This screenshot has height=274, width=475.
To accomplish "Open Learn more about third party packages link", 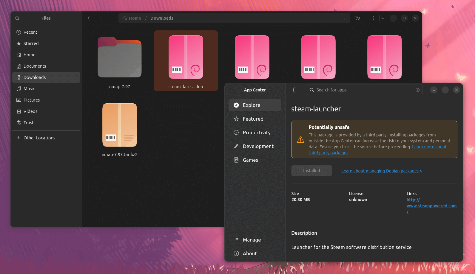I will point(429,147).
